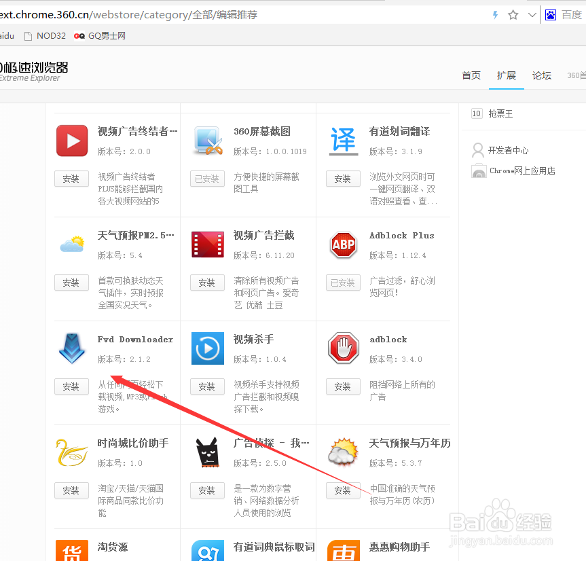Click the Fvd Downloader blue arrow icon

coord(72,348)
